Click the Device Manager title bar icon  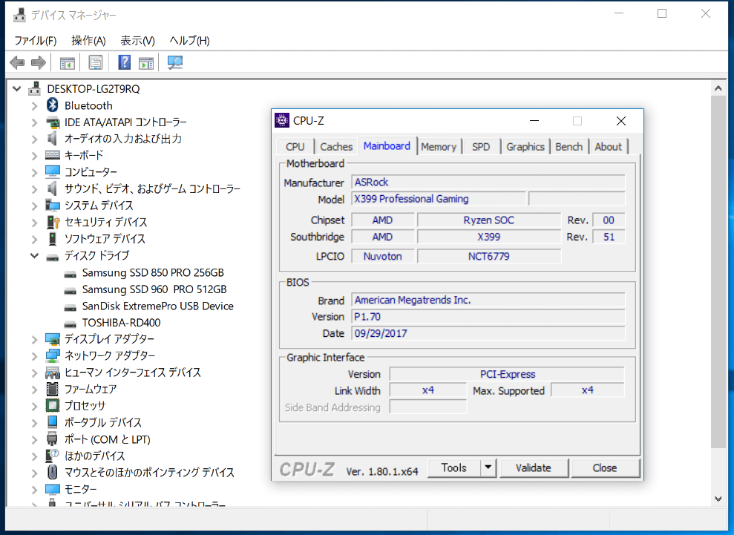19,15
